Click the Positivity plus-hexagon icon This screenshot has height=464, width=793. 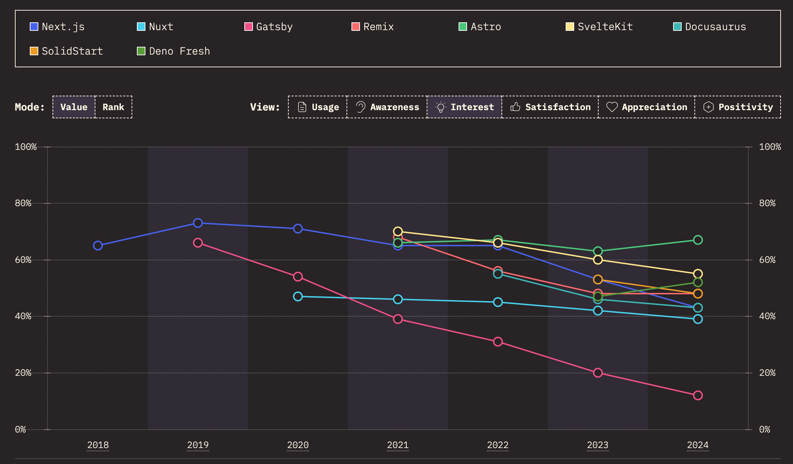[x=708, y=107]
